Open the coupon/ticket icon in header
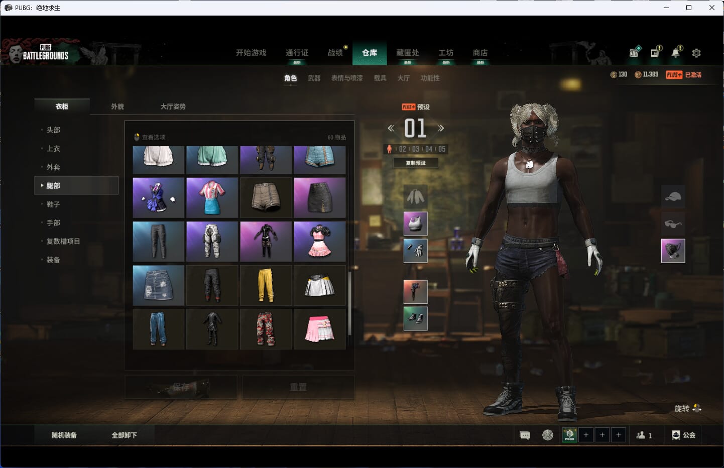Image resolution: width=724 pixels, height=468 pixels. [635, 52]
